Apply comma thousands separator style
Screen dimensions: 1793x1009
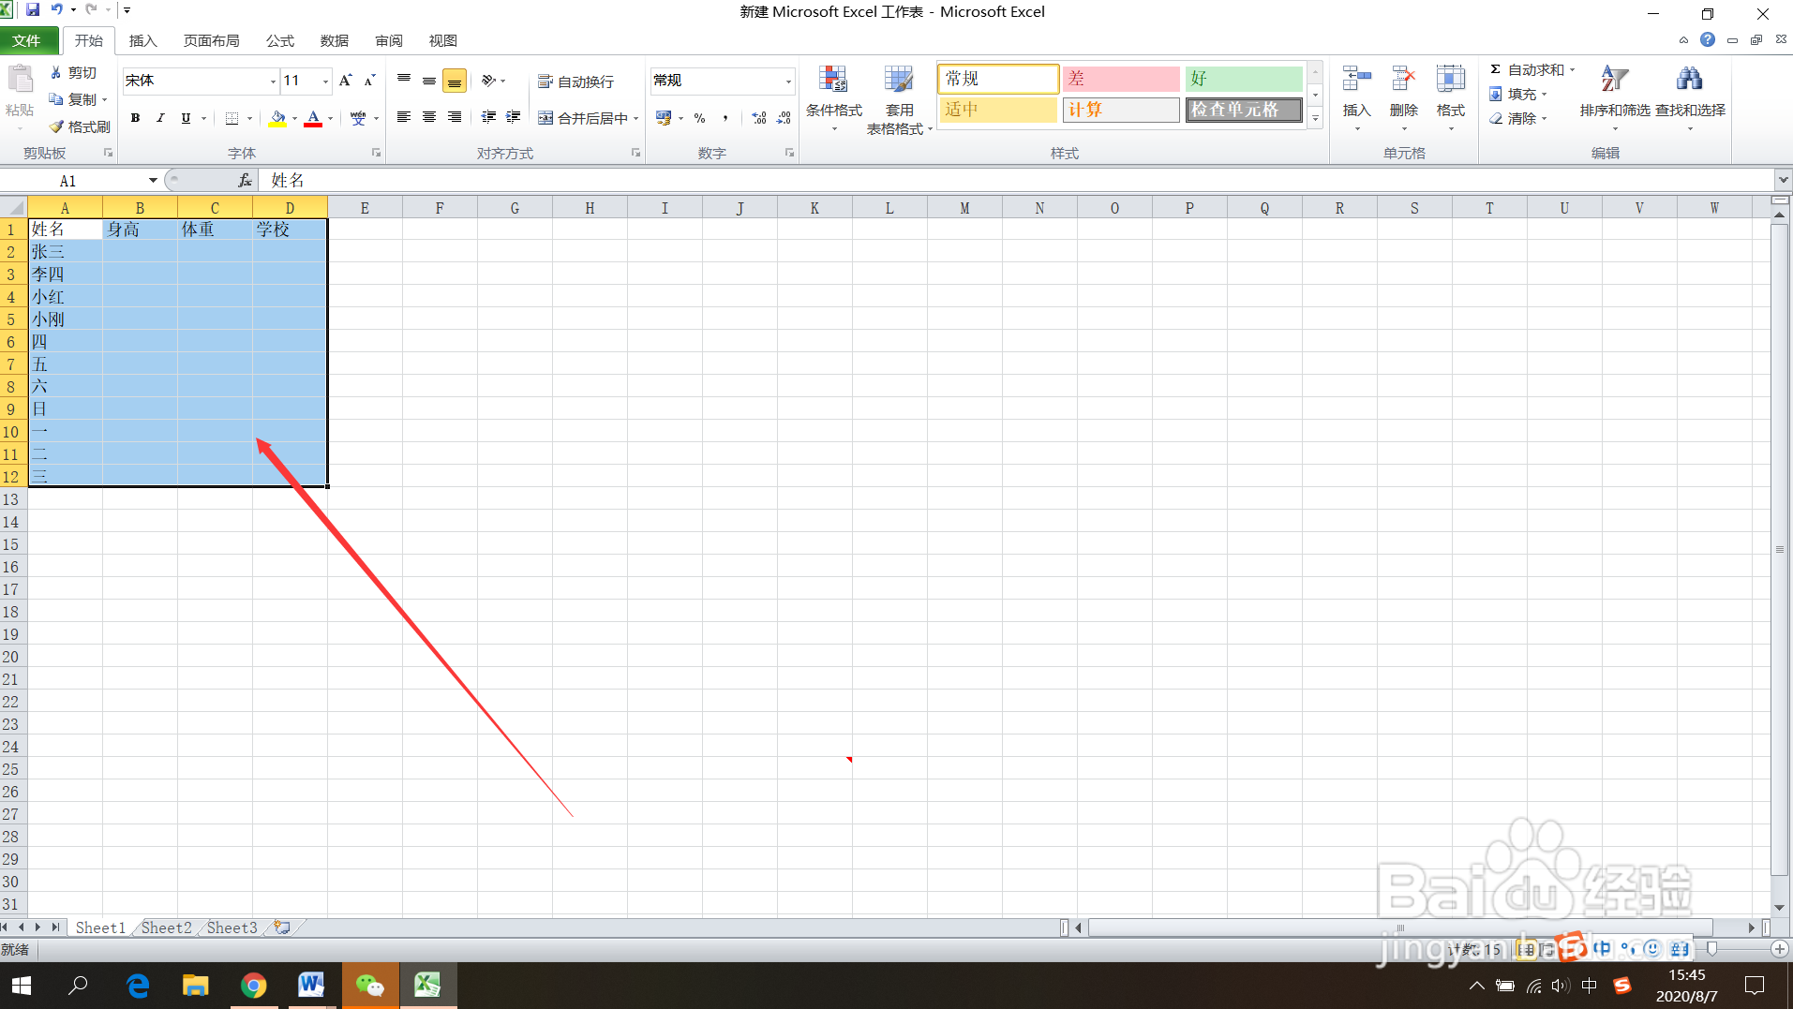point(725,118)
